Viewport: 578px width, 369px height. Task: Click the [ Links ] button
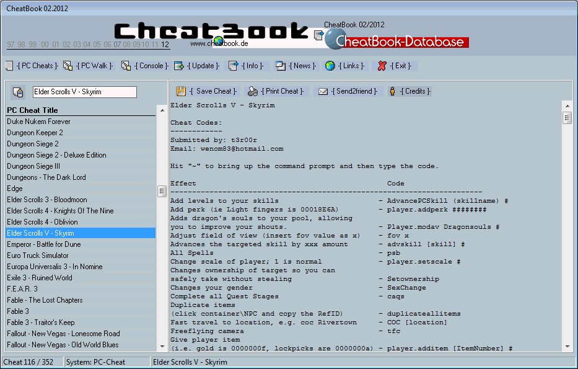tap(351, 66)
